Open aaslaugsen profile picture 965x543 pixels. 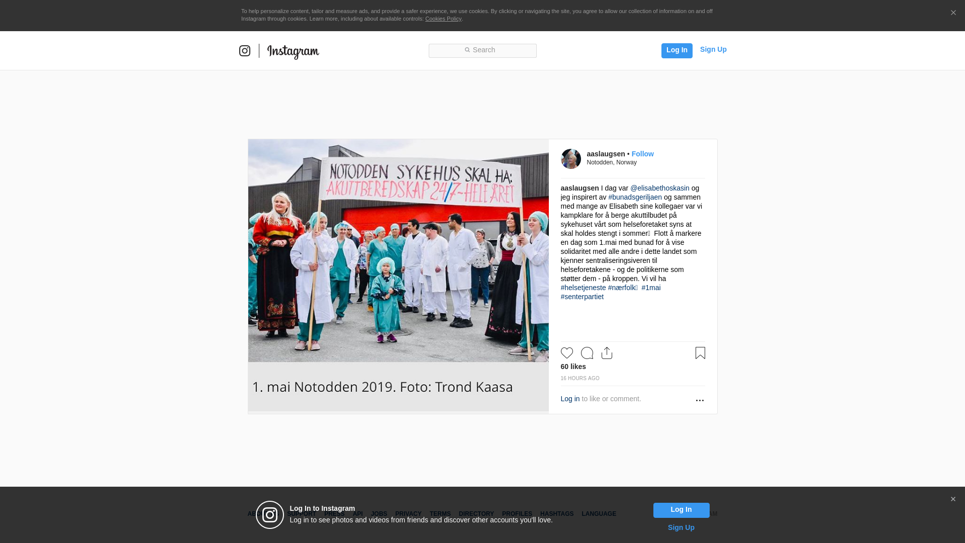[x=571, y=159]
